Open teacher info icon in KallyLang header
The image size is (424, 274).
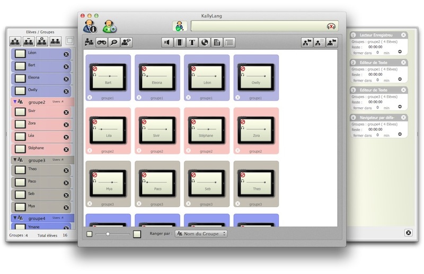[90, 26]
